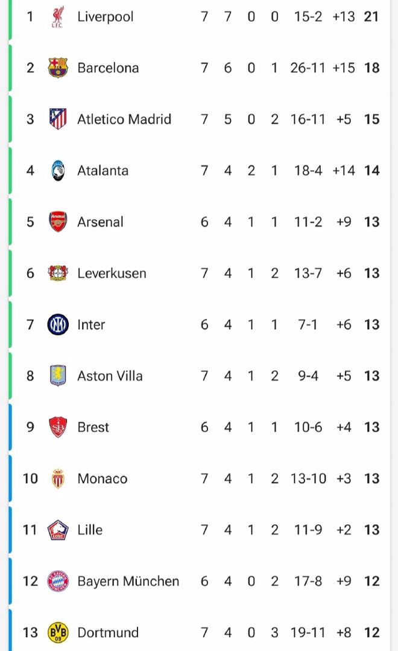Click the Leverkusen club crest
This screenshot has width=398, height=651.
58,273
